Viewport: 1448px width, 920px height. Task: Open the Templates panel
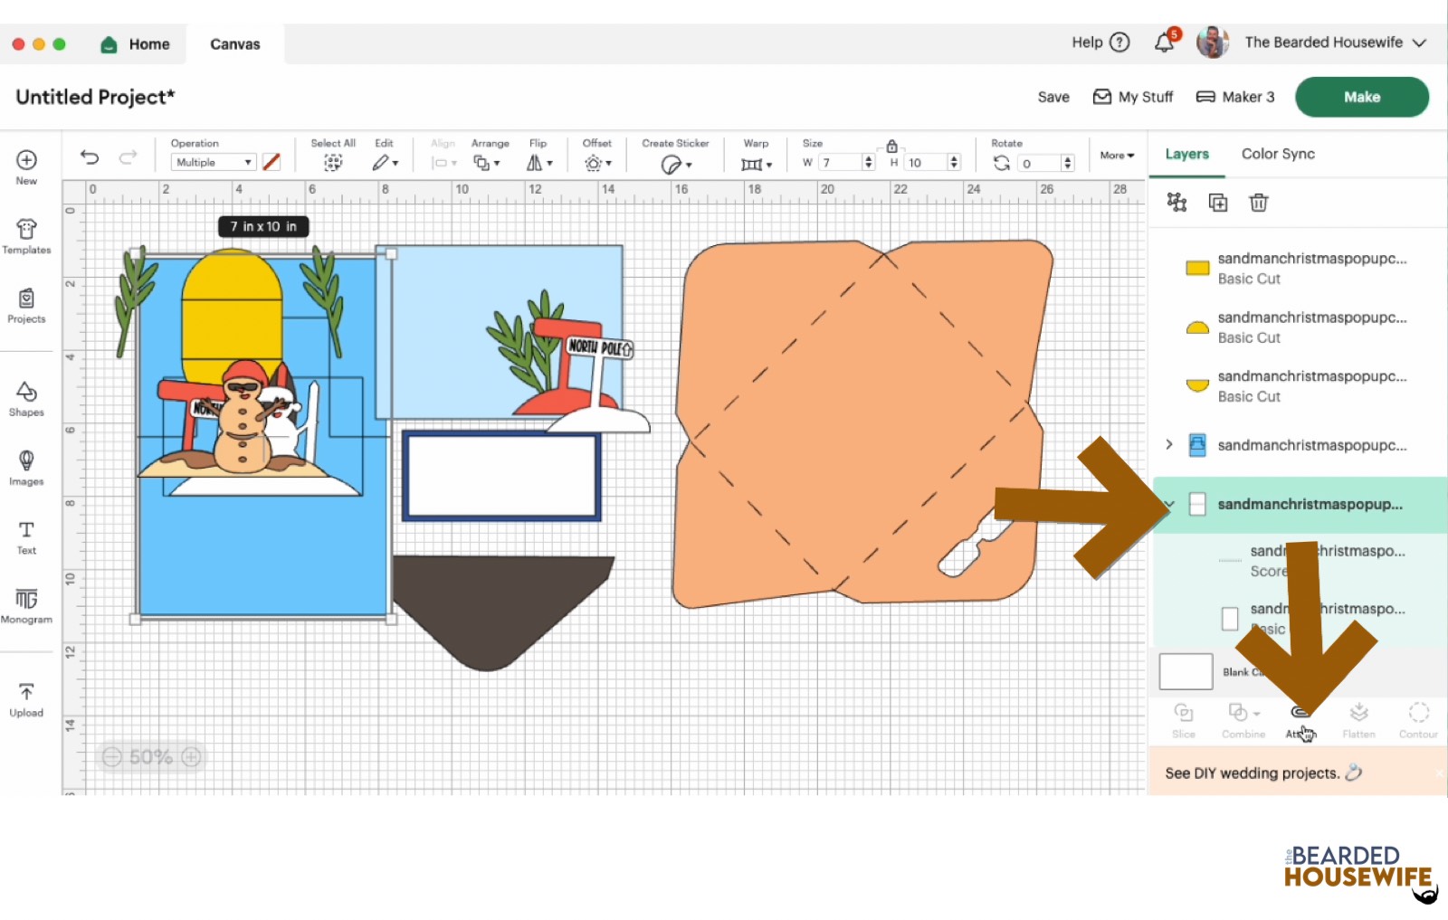(x=26, y=236)
